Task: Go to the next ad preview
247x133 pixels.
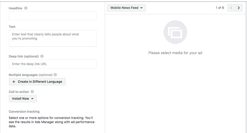Action: [x=239, y=8]
